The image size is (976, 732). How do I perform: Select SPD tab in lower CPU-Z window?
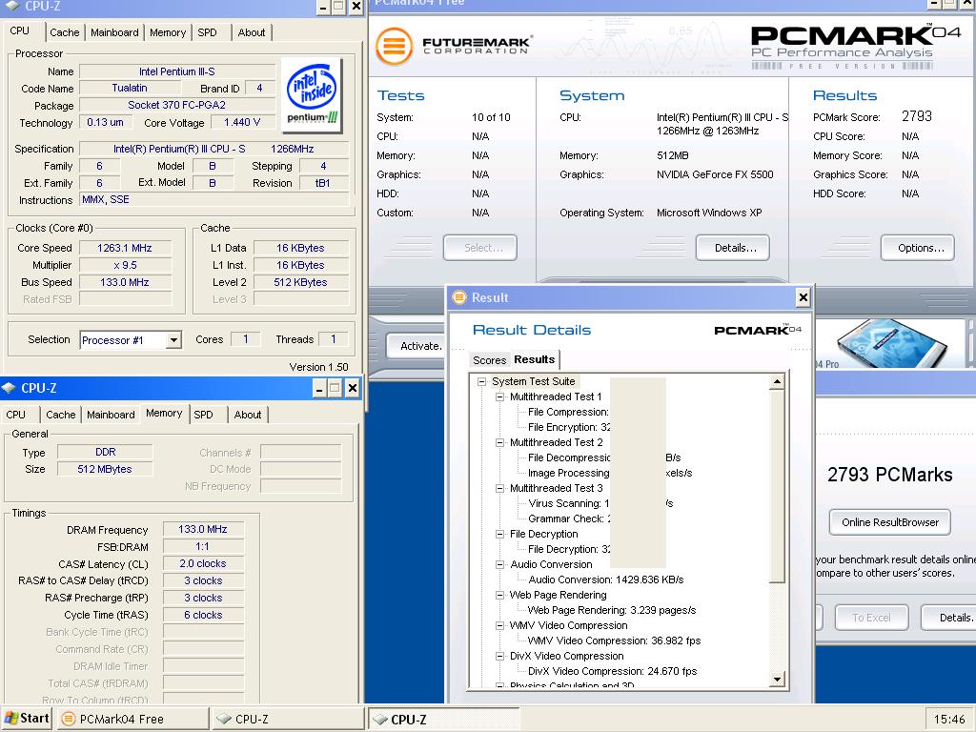204,415
